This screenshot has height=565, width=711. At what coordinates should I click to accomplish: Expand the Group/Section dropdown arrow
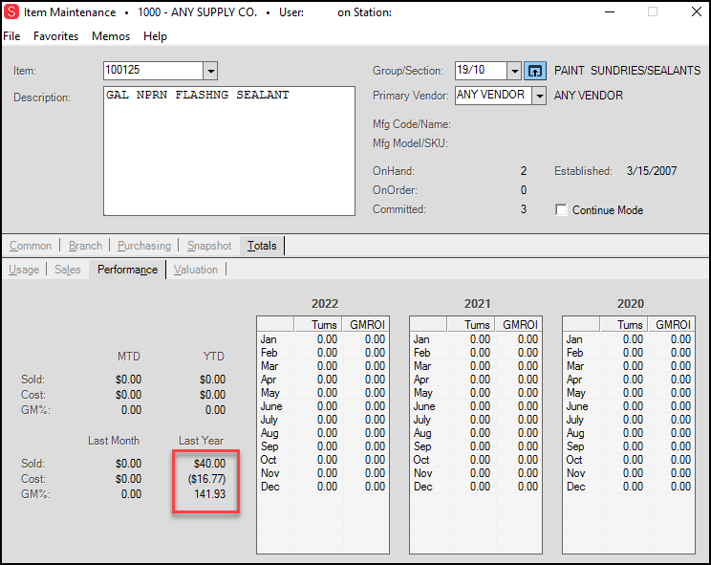pyautogui.click(x=514, y=71)
